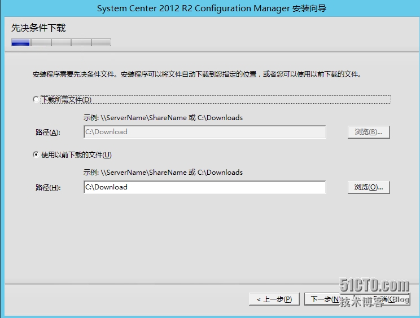Click the 先决条件下载 page heading
This screenshot has width=420, height=318.
pyautogui.click(x=38, y=28)
